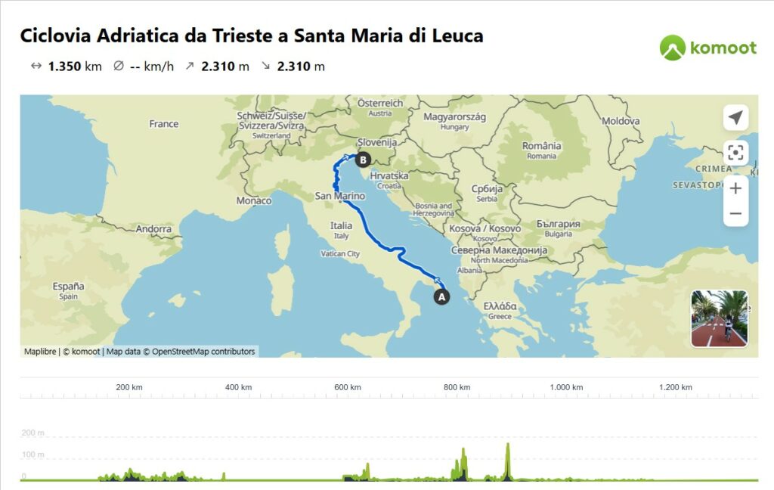Click the location arrow map button
The width and height of the screenshot is (774, 490).
[735, 117]
